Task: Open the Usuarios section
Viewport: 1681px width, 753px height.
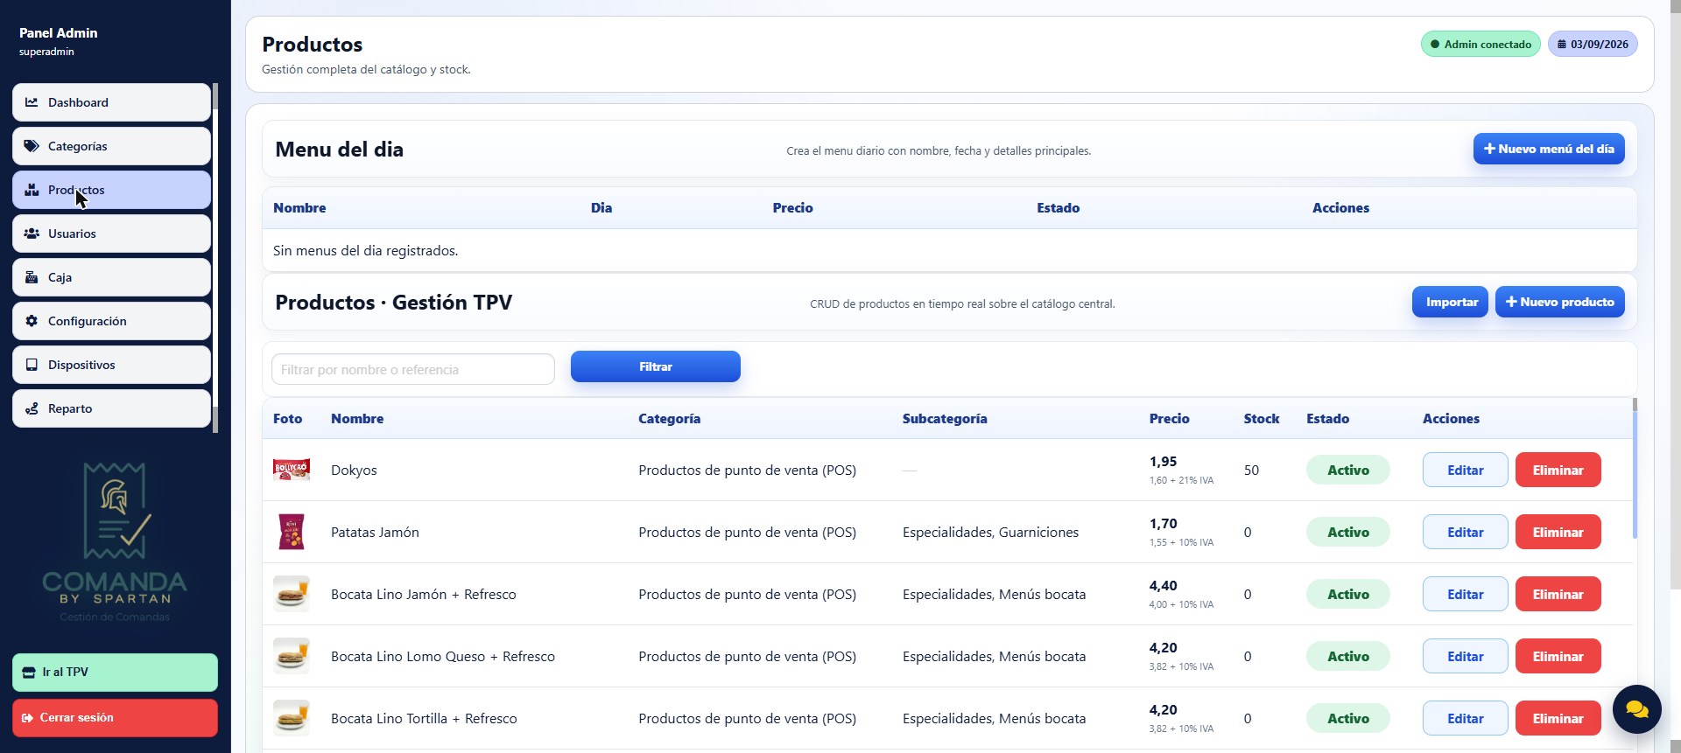Action: [x=111, y=234]
